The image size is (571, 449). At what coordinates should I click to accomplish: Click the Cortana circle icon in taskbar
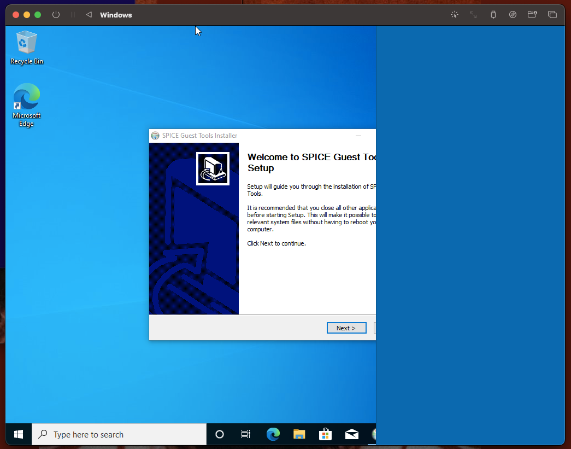pyautogui.click(x=219, y=434)
